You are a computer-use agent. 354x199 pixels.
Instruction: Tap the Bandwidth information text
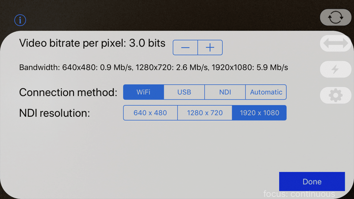click(154, 68)
